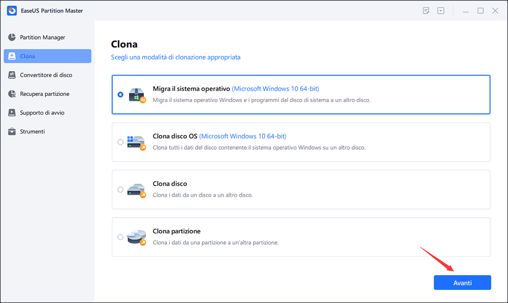Click 'Clona tutti i dati del disco' description
This screenshot has width=508, height=303.
[x=259, y=148]
